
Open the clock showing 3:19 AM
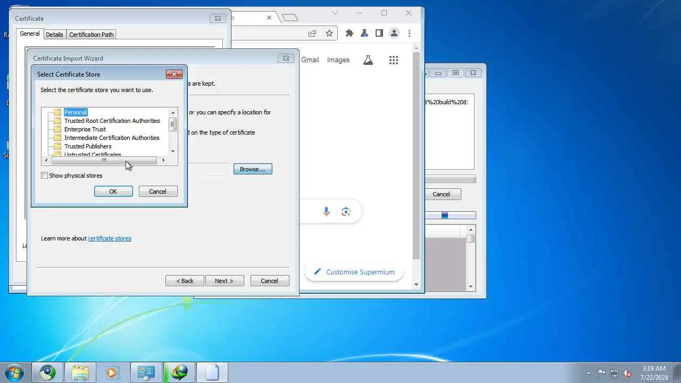click(654, 373)
